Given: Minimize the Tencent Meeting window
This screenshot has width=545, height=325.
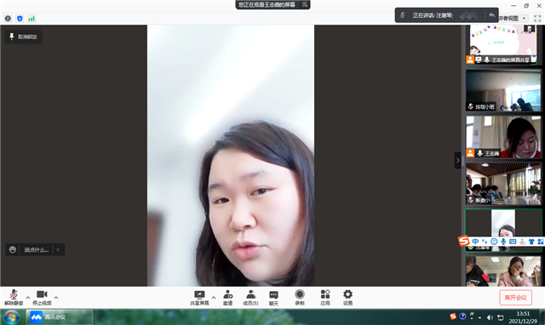Looking at the screenshot, I should click(x=513, y=6).
